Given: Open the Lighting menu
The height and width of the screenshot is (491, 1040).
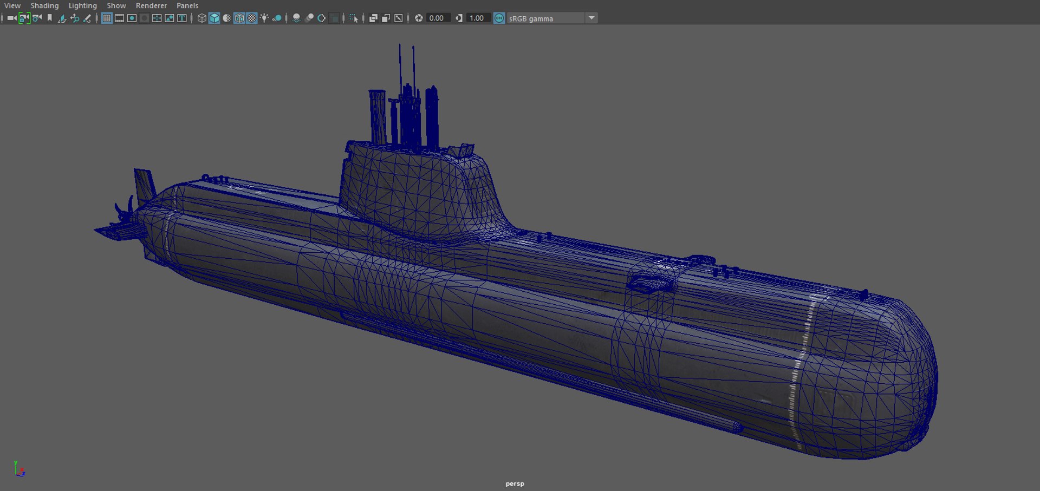Looking at the screenshot, I should click(x=82, y=5).
